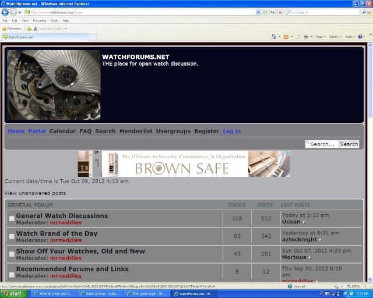Click the browser Back arrow button
This screenshot has height=298, width=373.
[x=5, y=12]
